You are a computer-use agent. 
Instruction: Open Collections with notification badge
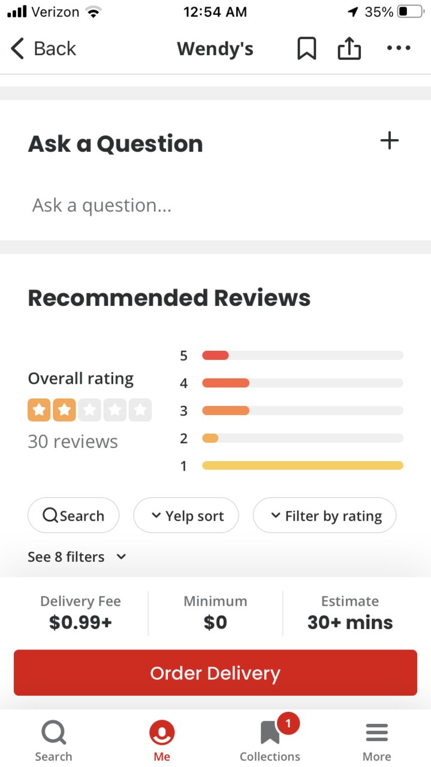(x=271, y=730)
